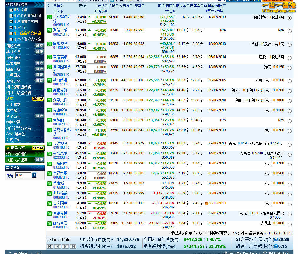The width and height of the screenshot is (298, 254).
Task: Click the buy icon for 中視金橋
Action: tap(49, 213)
